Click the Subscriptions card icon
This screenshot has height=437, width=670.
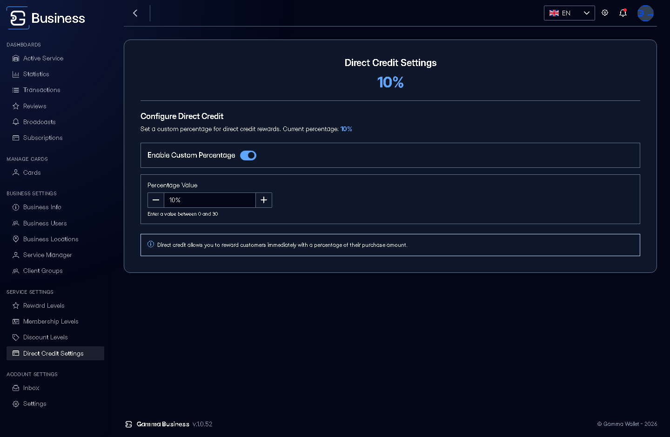(x=16, y=138)
